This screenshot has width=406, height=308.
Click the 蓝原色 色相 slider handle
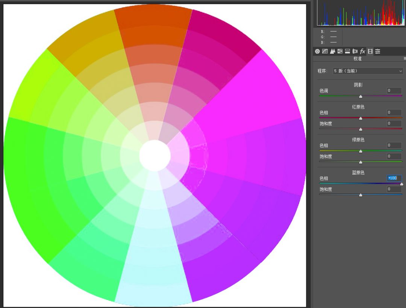click(401, 184)
